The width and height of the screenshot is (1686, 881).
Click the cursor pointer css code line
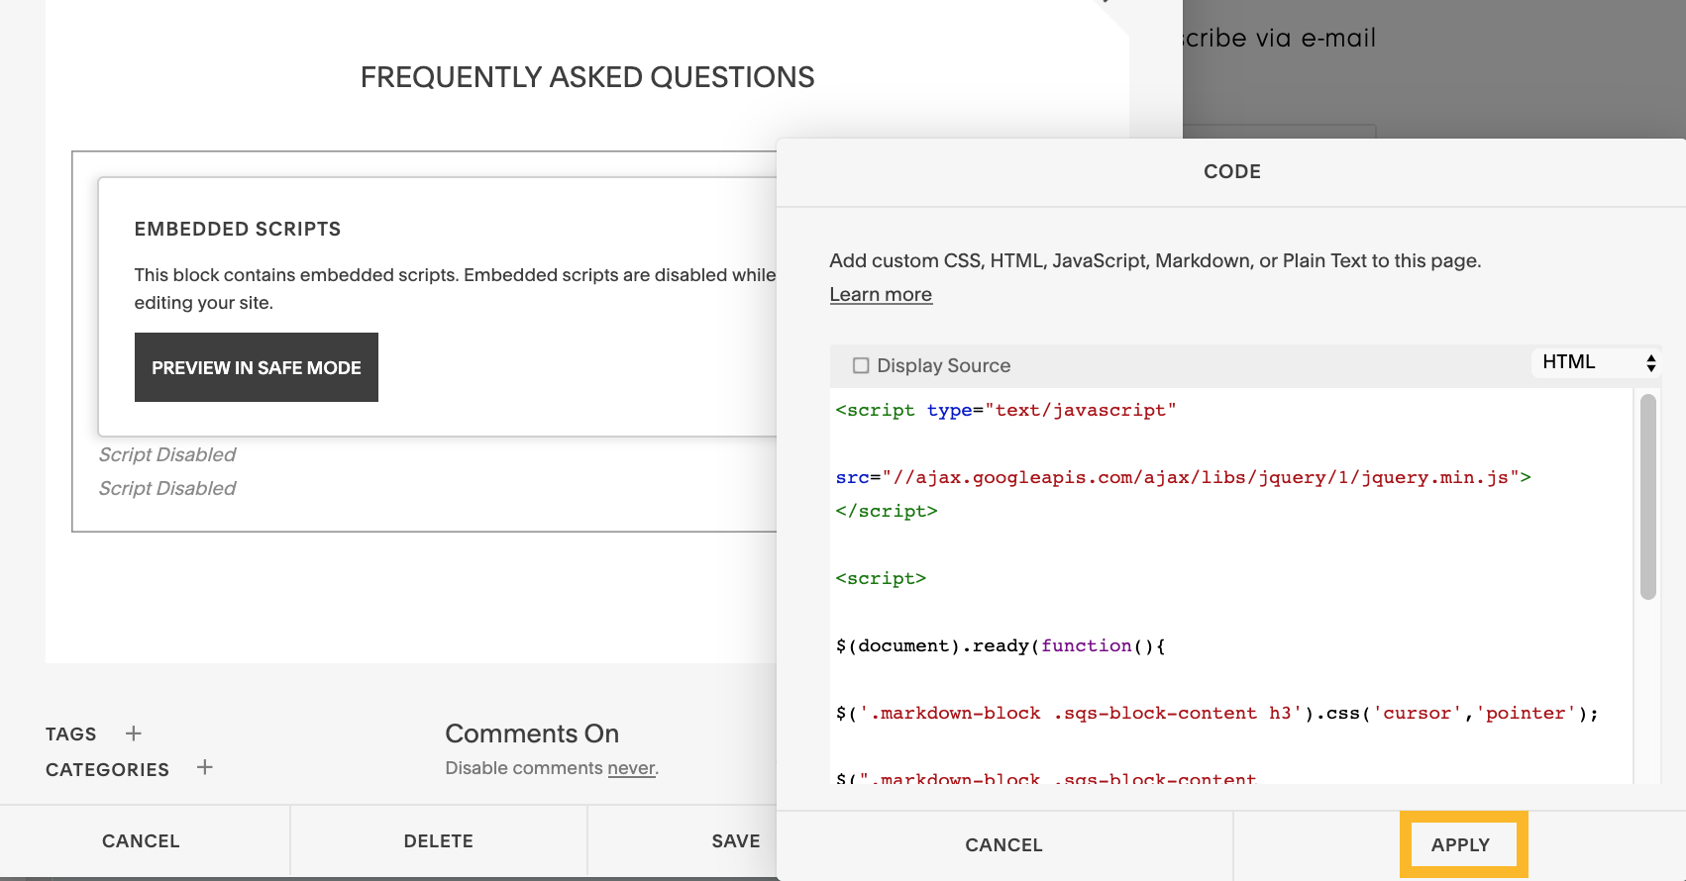(1217, 713)
